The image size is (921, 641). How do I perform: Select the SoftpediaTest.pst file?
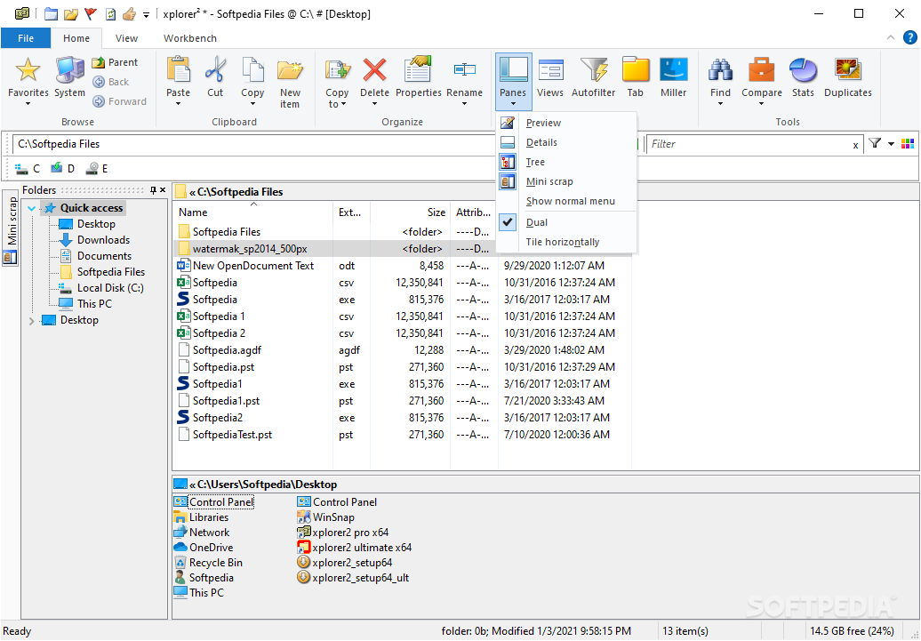[232, 435]
